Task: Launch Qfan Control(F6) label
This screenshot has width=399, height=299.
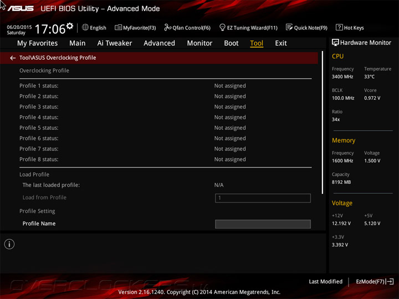Action: click(x=191, y=28)
